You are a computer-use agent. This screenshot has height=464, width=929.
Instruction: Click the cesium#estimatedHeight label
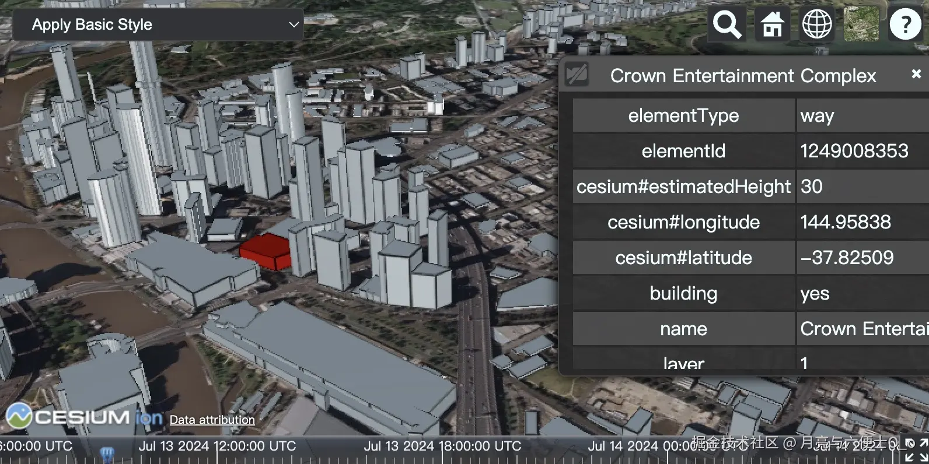[683, 187]
